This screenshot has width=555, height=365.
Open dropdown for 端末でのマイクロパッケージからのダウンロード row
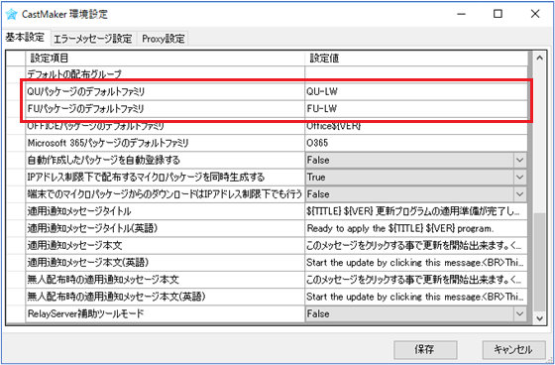[x=519, y=194]
